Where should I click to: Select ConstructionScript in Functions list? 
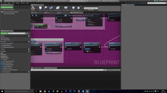click(7, 44)
